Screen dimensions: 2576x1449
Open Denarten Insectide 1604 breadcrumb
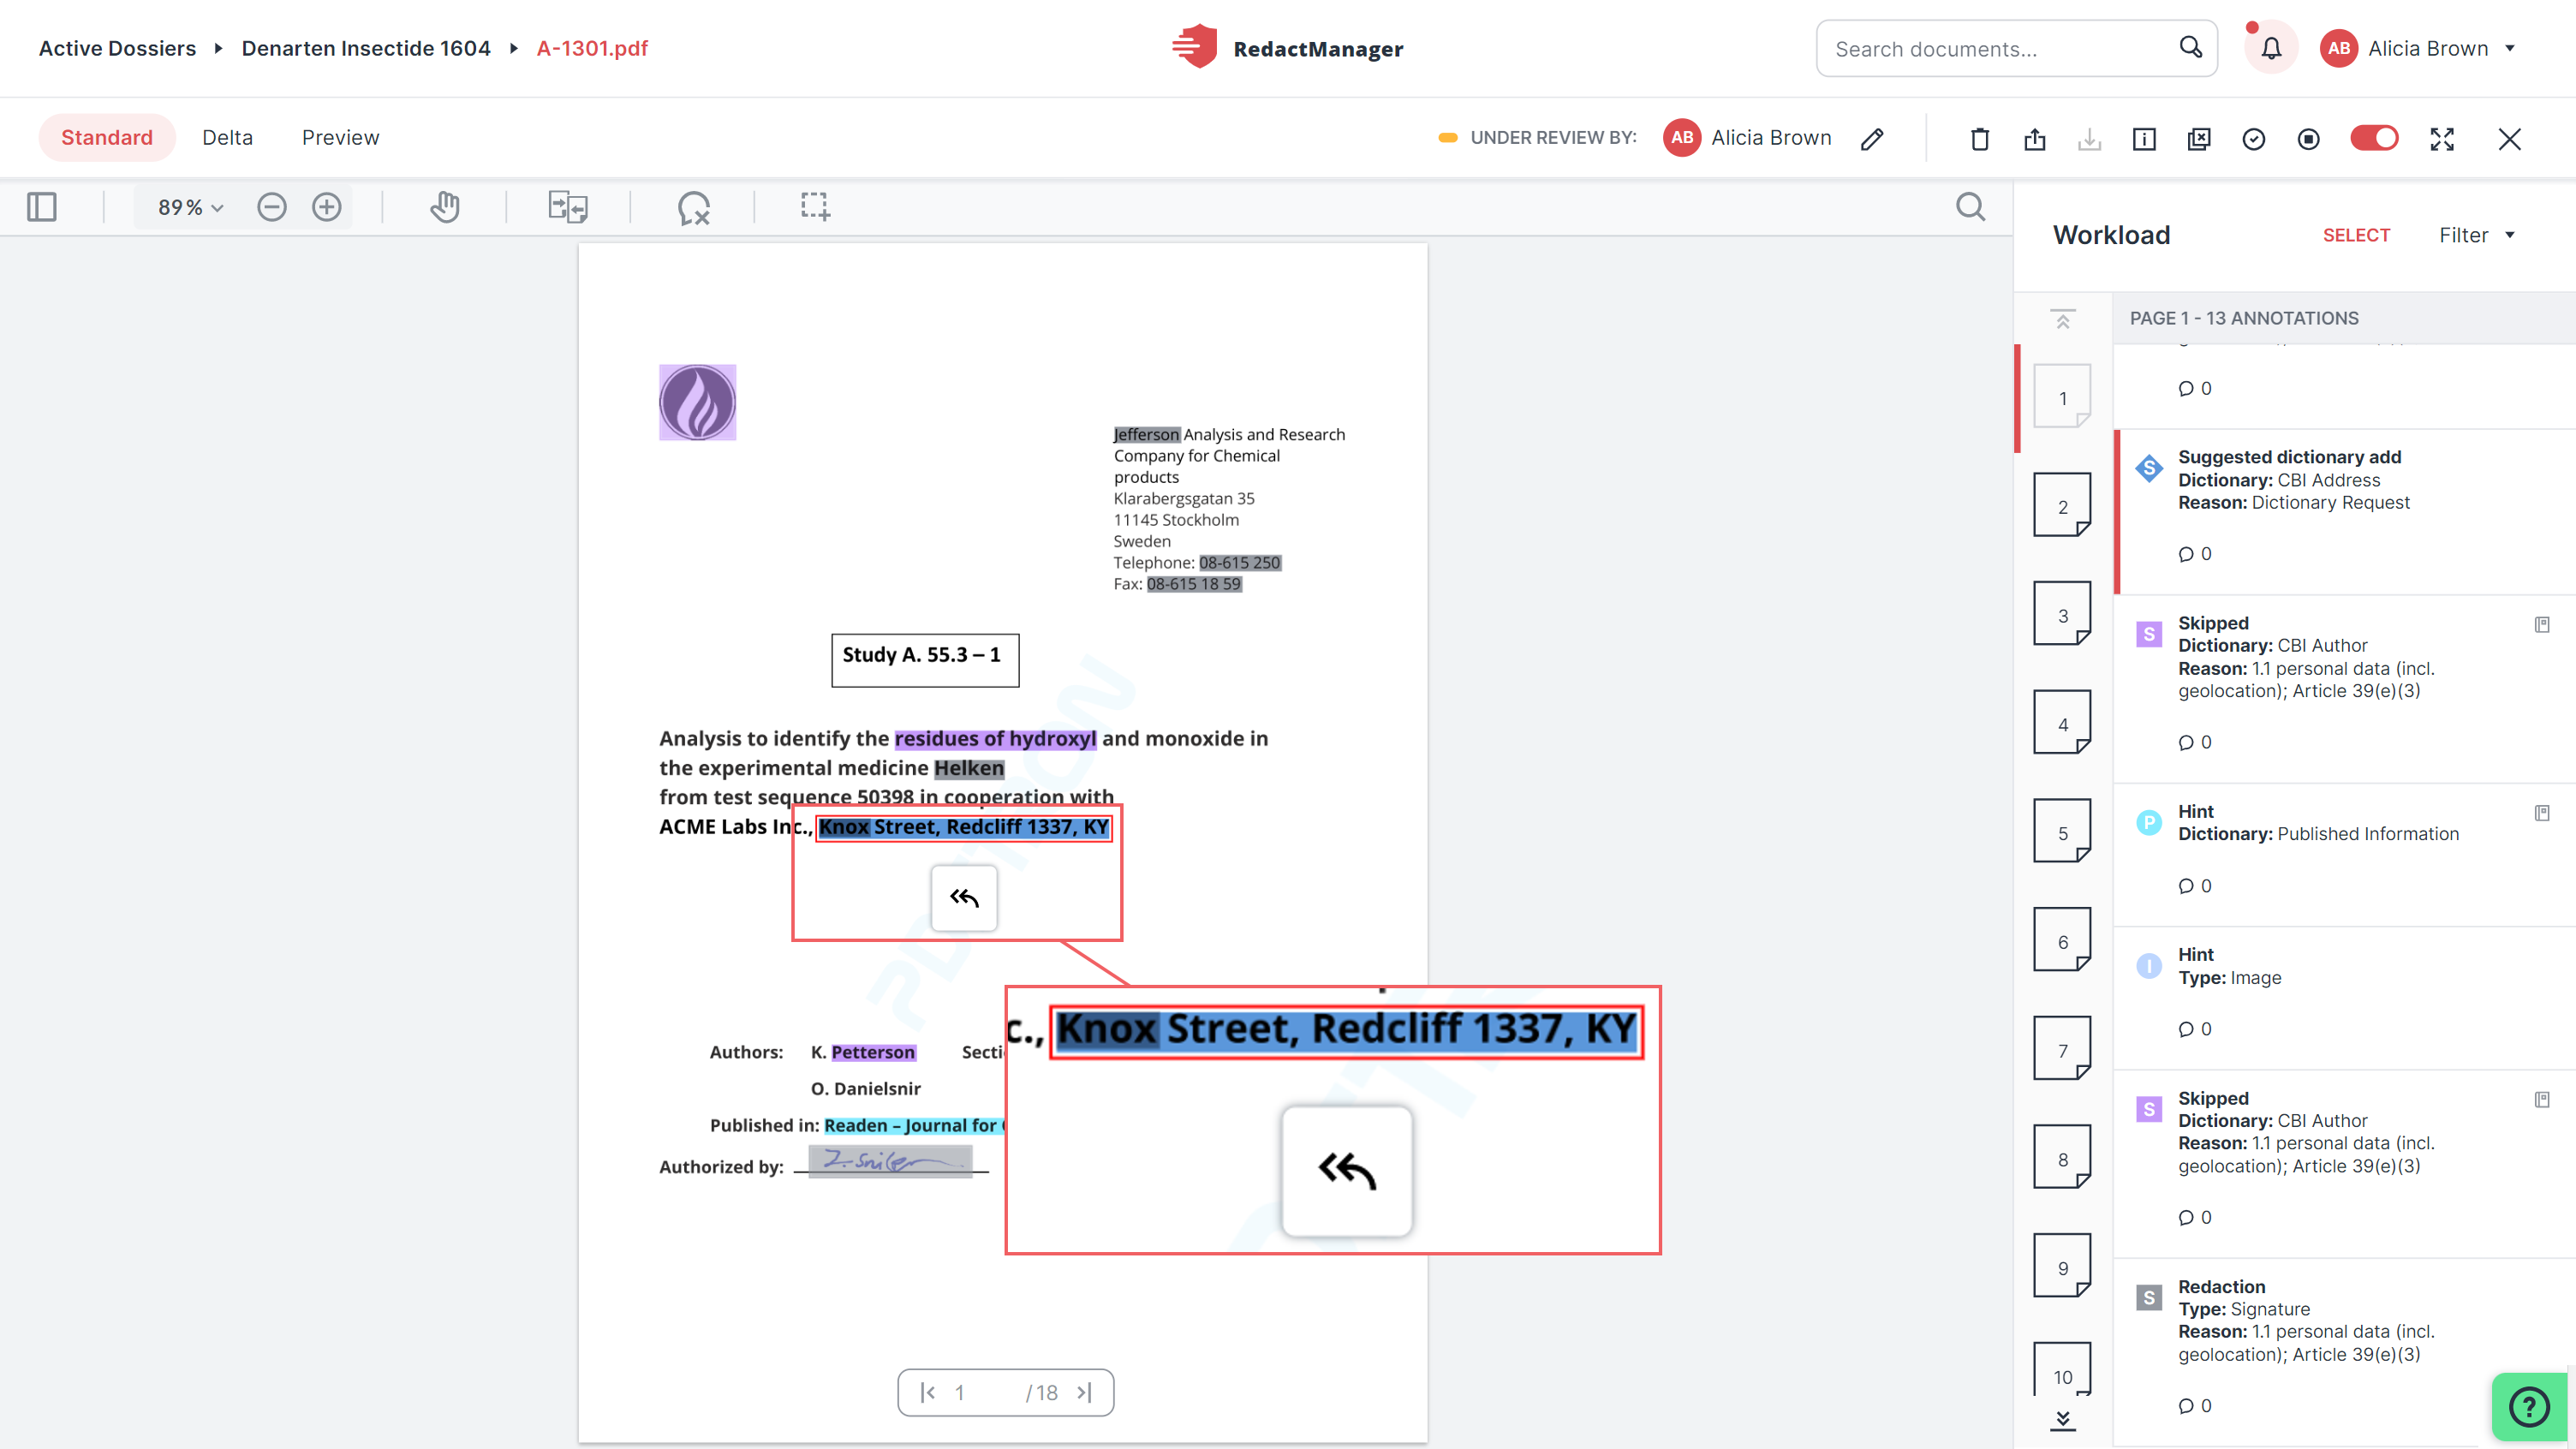pos(366,48)
